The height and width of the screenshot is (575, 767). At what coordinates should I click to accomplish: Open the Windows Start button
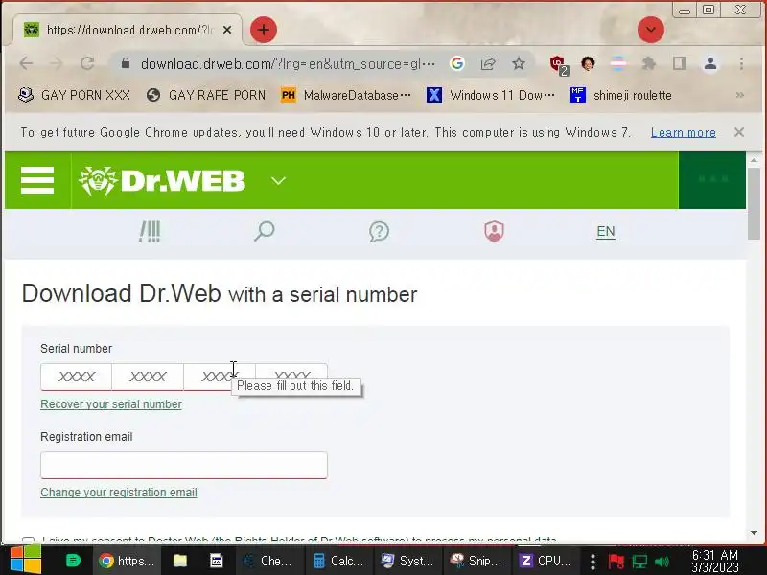point(26,561)
